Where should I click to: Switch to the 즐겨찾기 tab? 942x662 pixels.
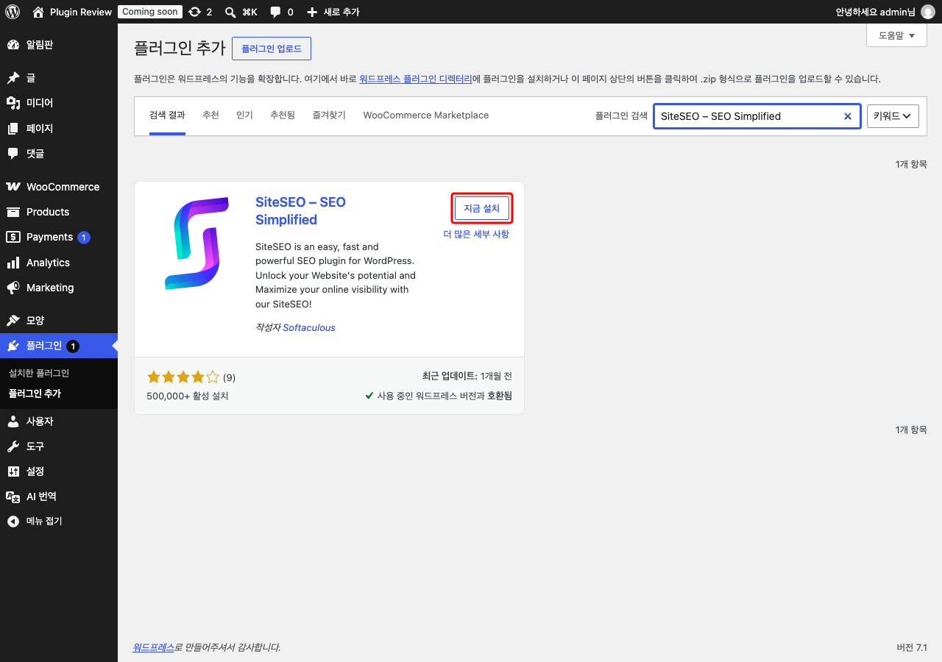329,115
